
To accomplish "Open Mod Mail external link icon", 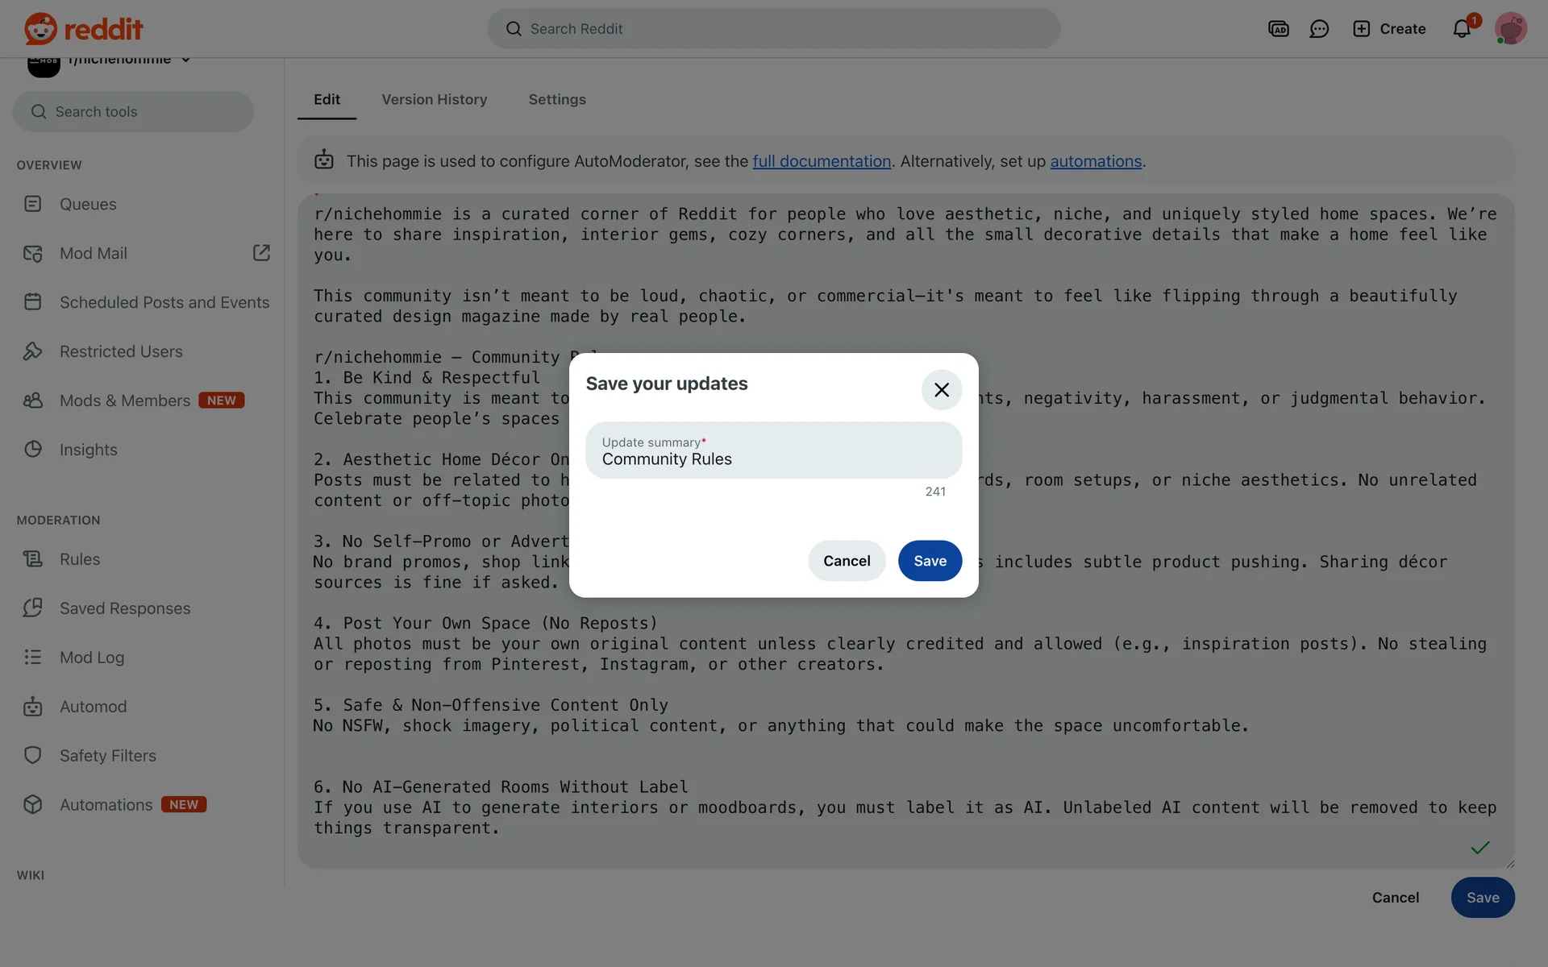I will (x=261, y=253).
